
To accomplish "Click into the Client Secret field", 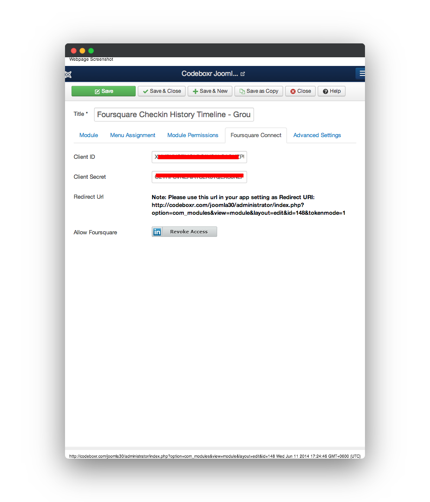I will click(x=199, y=177).
